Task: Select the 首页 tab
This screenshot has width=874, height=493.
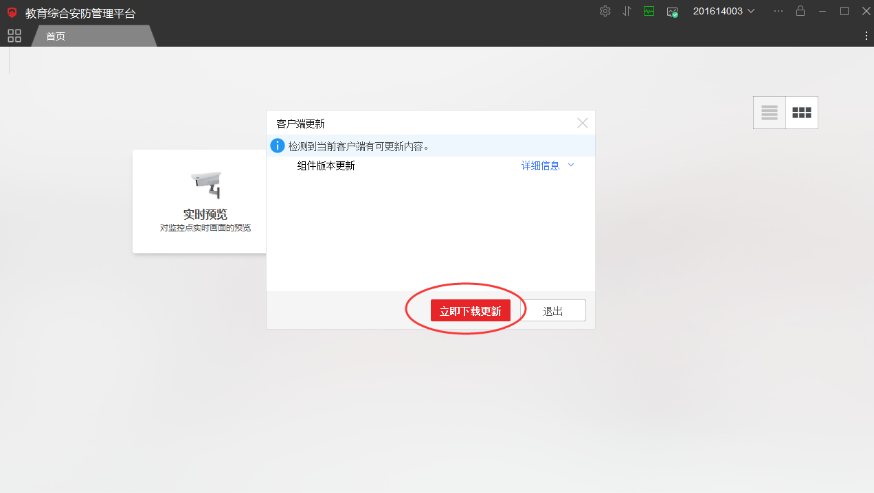Action: pos(56,36)
